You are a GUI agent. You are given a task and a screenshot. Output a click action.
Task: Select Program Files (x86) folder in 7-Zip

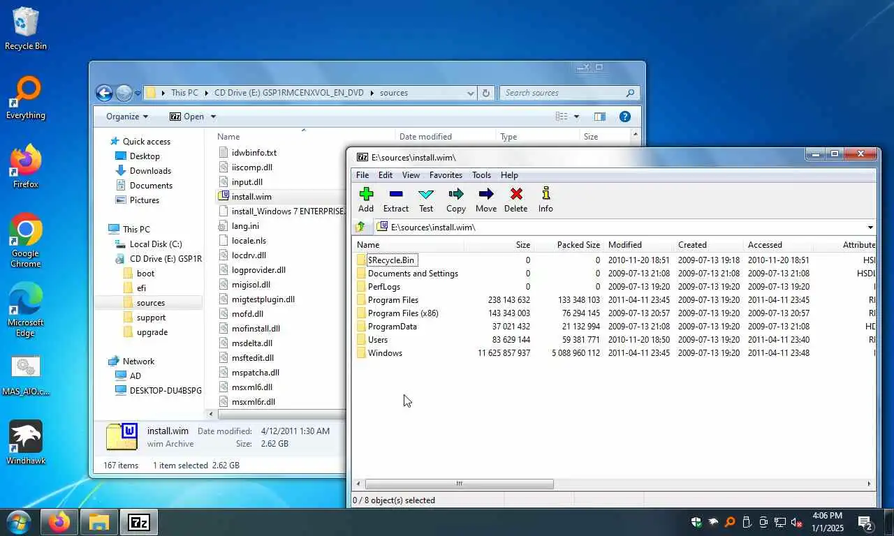tap(403, 313)
